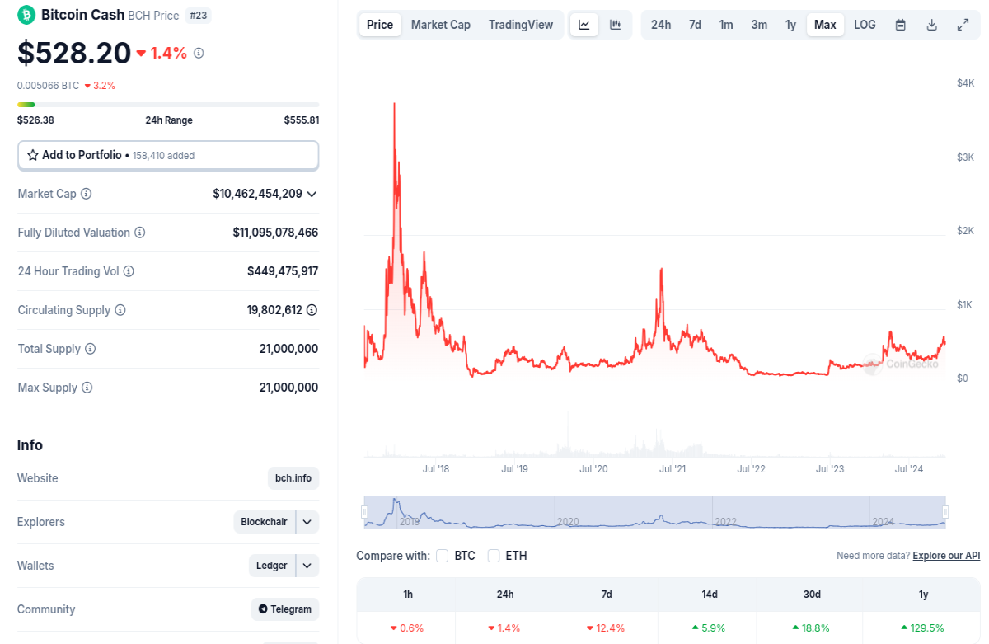
Task: Enable the ETH comparison checkbox
Action: pyautogui.click(x=494, y=556)
